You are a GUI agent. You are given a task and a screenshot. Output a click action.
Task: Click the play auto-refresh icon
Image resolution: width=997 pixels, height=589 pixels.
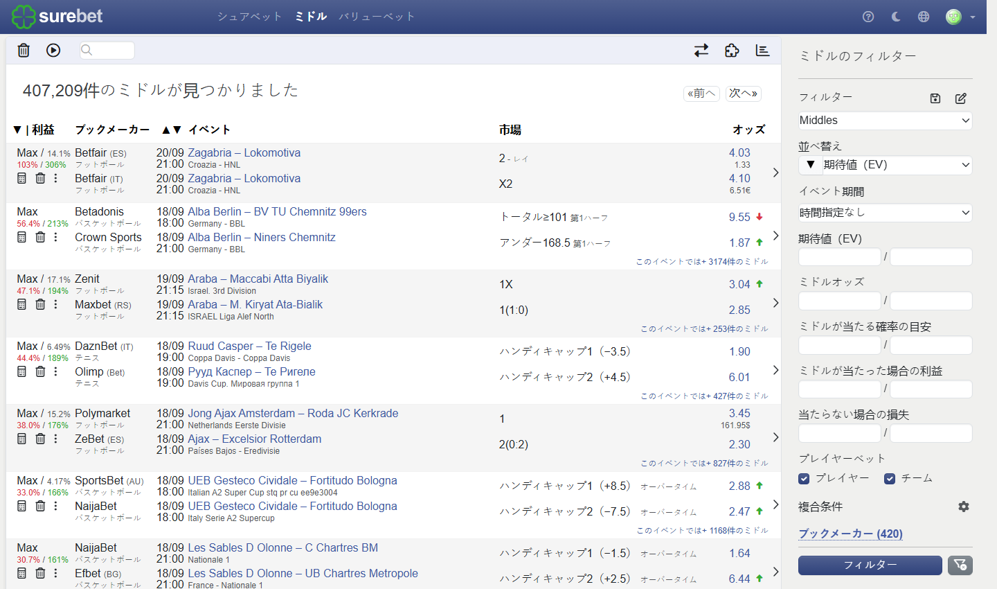click(x=53, y=50)
